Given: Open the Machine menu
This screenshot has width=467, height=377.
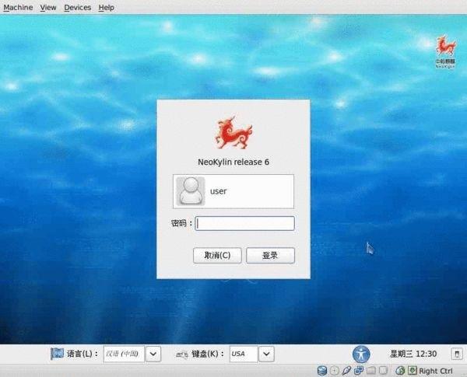Looking at the screenshot, I should (x=18, y=7).
